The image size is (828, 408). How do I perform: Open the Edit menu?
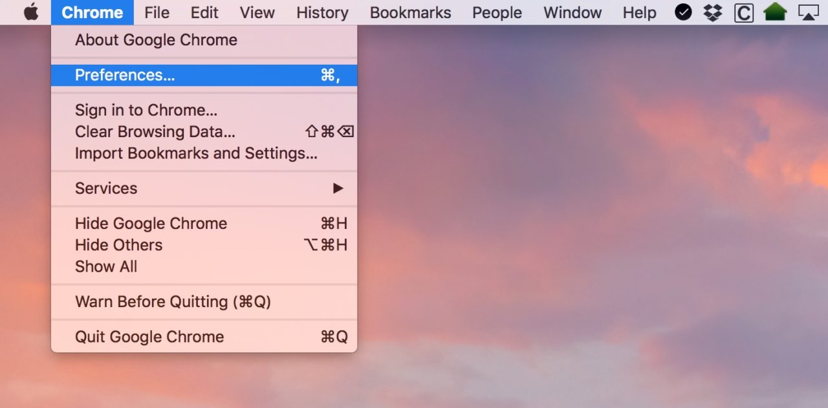tap(204, 12)
